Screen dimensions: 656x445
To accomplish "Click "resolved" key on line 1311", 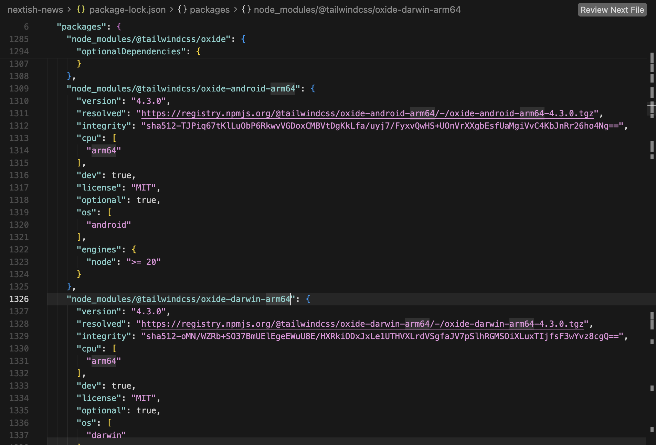I will coord(102,113).
